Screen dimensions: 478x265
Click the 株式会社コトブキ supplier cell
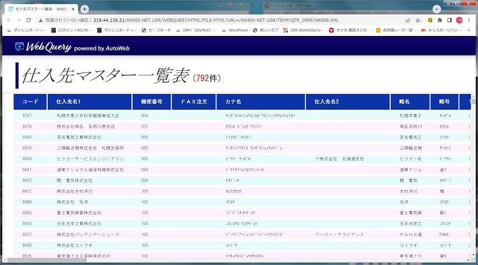78,245
